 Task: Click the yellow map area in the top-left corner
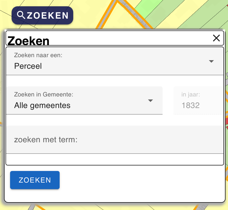5,5
